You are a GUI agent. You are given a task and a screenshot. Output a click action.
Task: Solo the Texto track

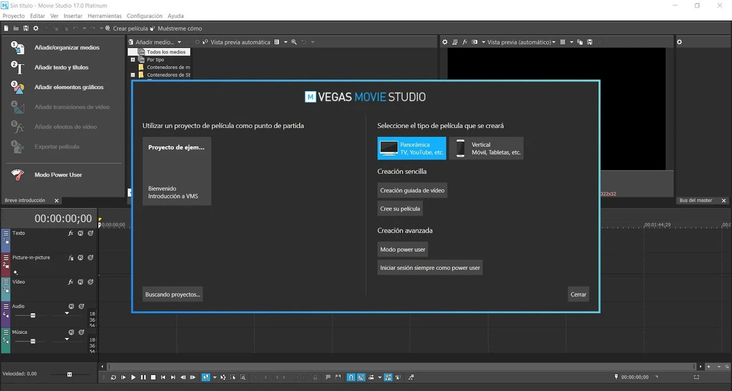point(90,233)
